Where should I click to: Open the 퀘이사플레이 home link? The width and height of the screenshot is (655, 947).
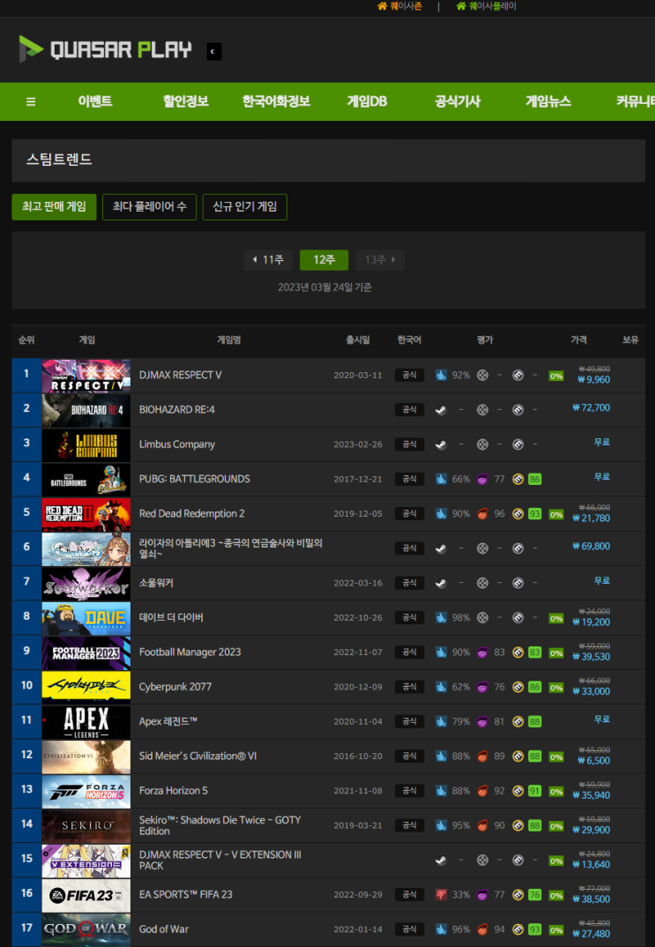click(x=487, y=6)
